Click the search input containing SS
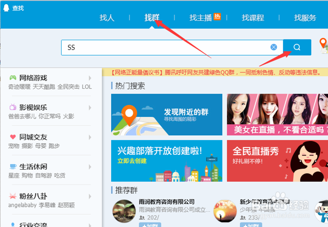Viewport: 328px width, 227px height. [x=156, y=47]
